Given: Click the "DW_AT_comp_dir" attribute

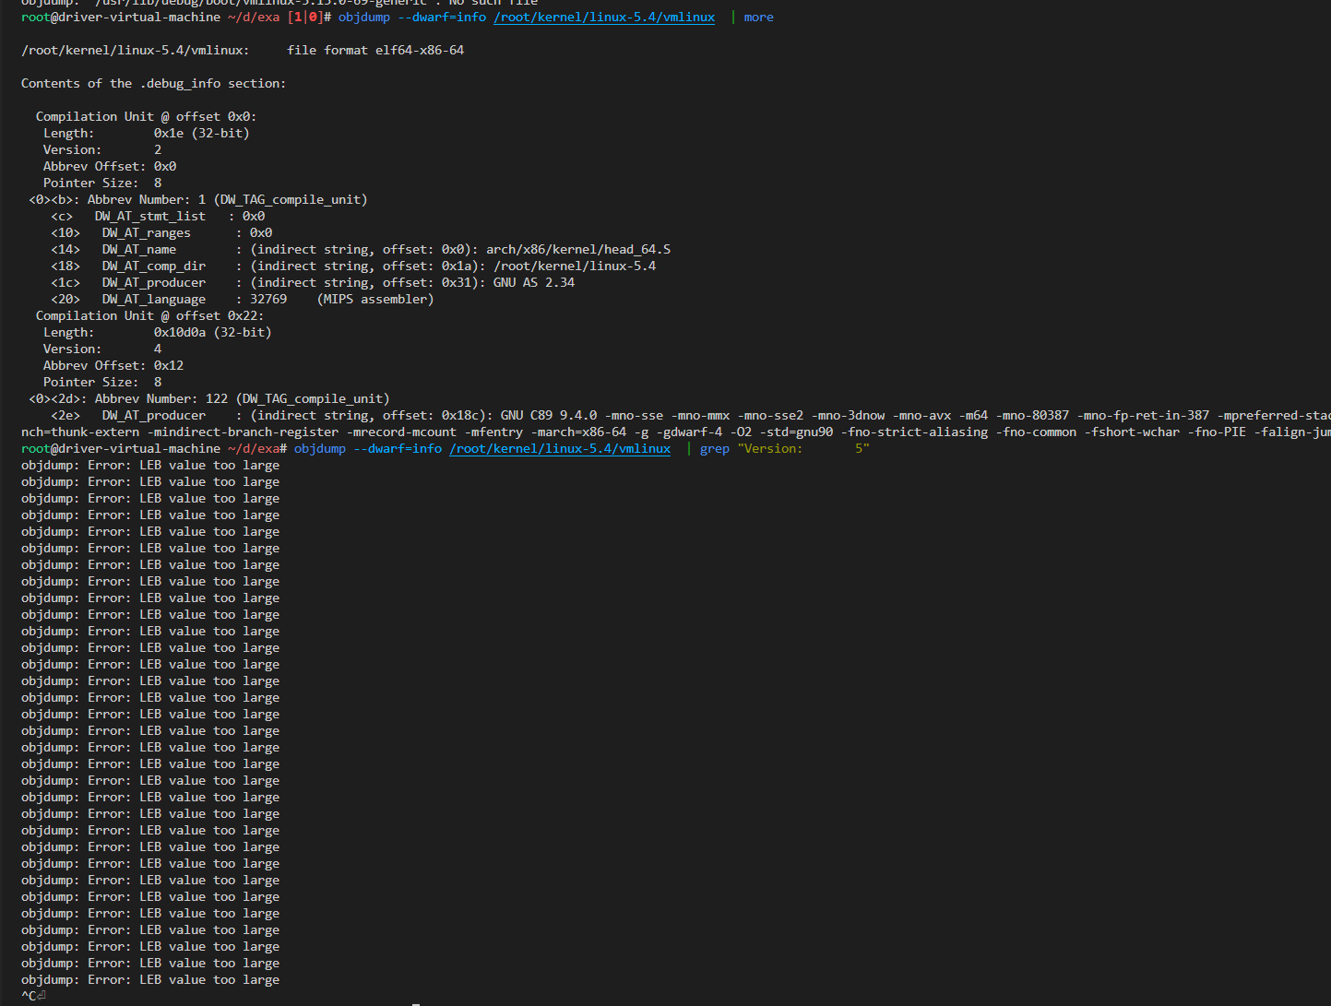Looking at the screenshot, I should pyautogui.click(x=154, y=266).
